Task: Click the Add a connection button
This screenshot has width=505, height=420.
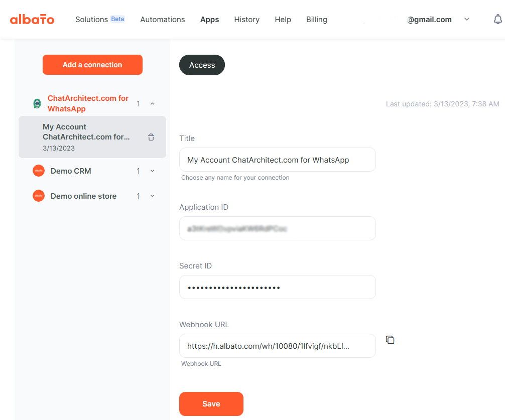Action: [x=92, y=65]
